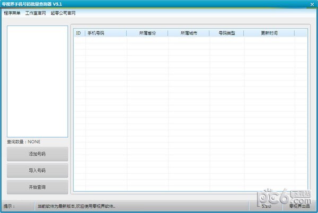318x213 pixels.
Task: Click the 查询数量：NONE label
Action: pyautogui.click(x=24, y=142)
